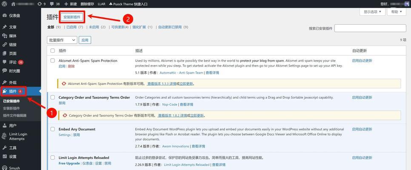
Task: Open 工具 tools wrench icon in sidebar
Action: [4, 148]
